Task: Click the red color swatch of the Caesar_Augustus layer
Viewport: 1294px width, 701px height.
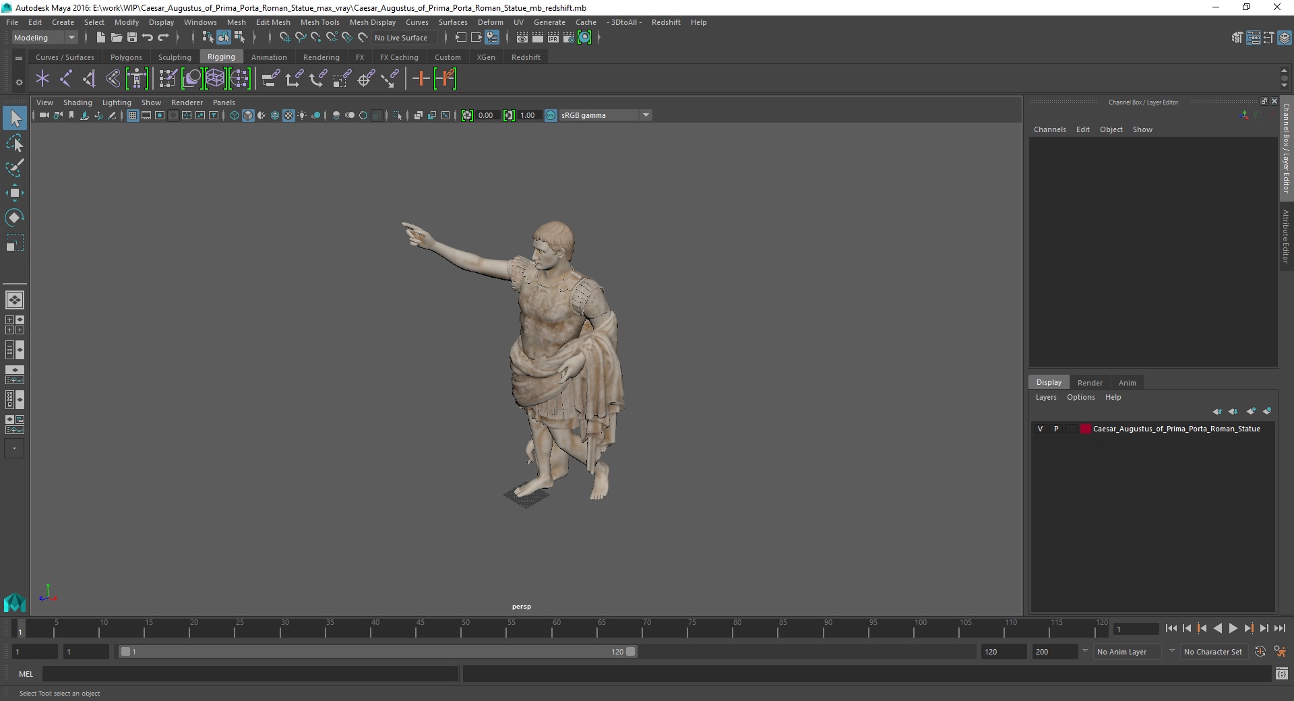Action: coord(1085,429)
